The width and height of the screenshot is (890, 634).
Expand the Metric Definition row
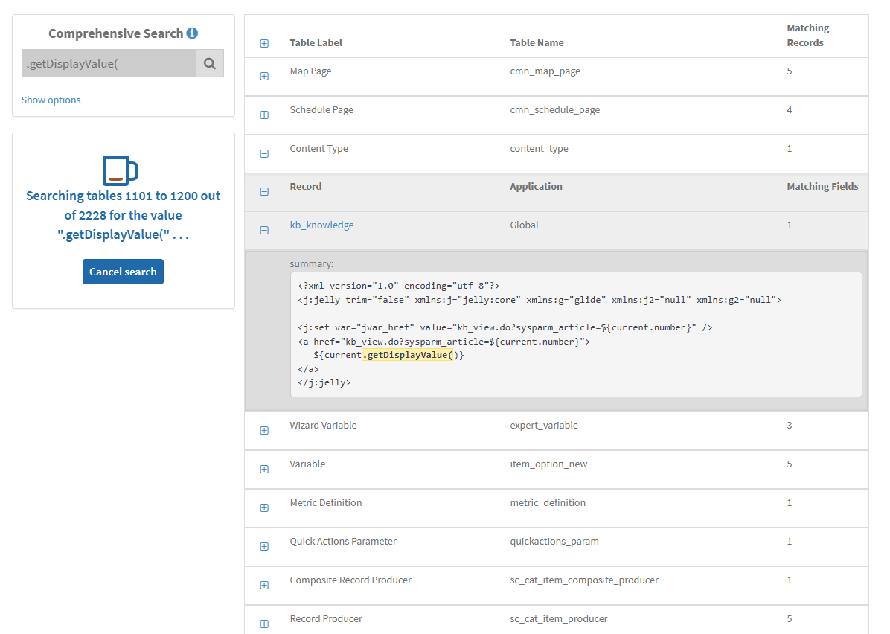point(264,507)
